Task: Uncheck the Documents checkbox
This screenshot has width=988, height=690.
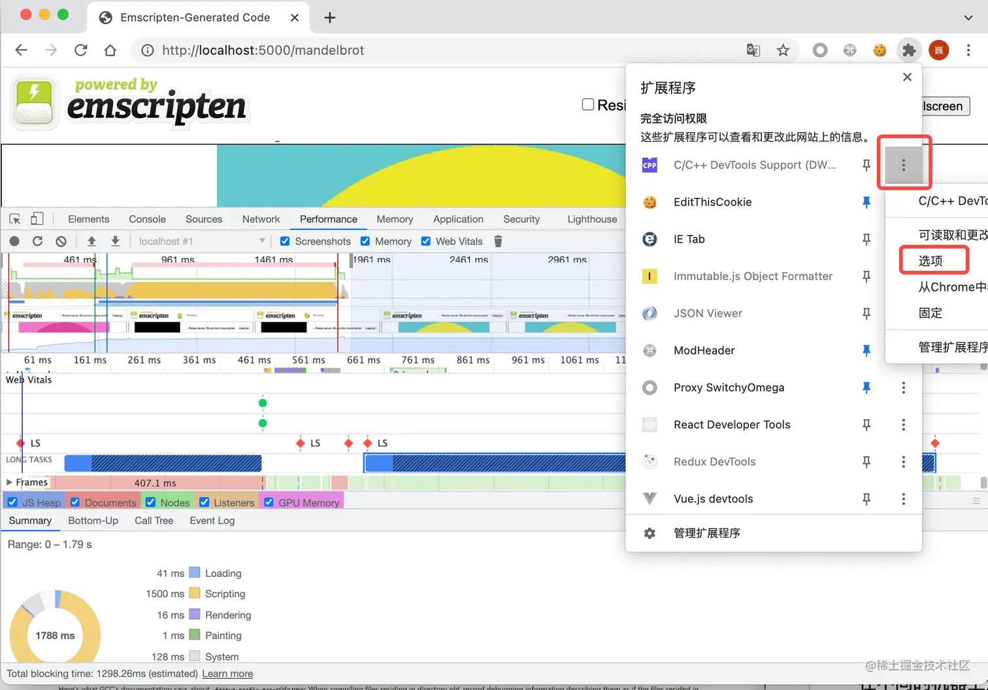Action: 75,502
